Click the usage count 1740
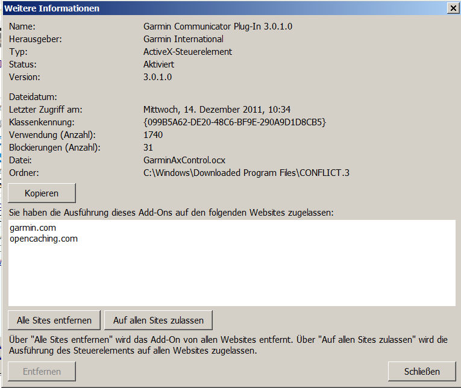461x388 pixels. click(153, 135)
